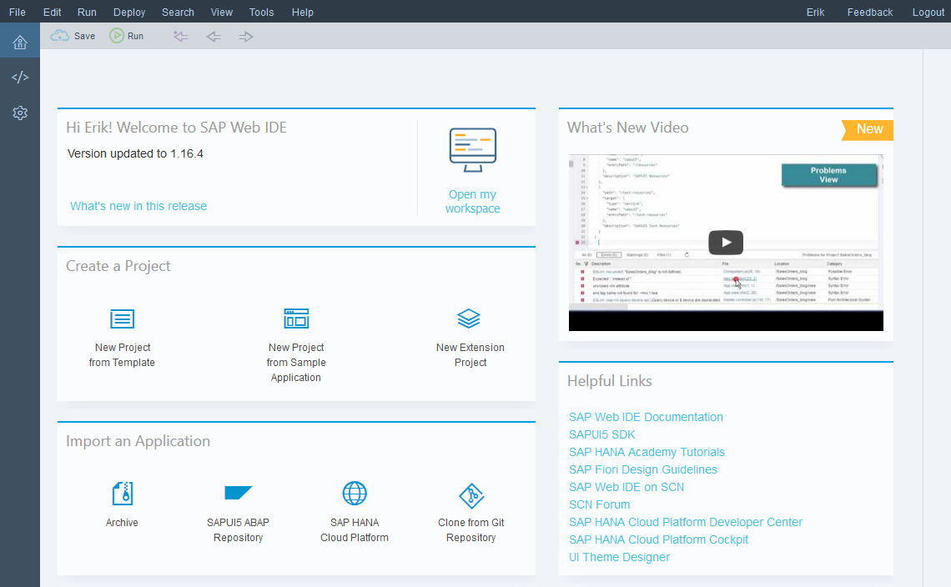Open the UI Theme Designer link

click(619, 557)
